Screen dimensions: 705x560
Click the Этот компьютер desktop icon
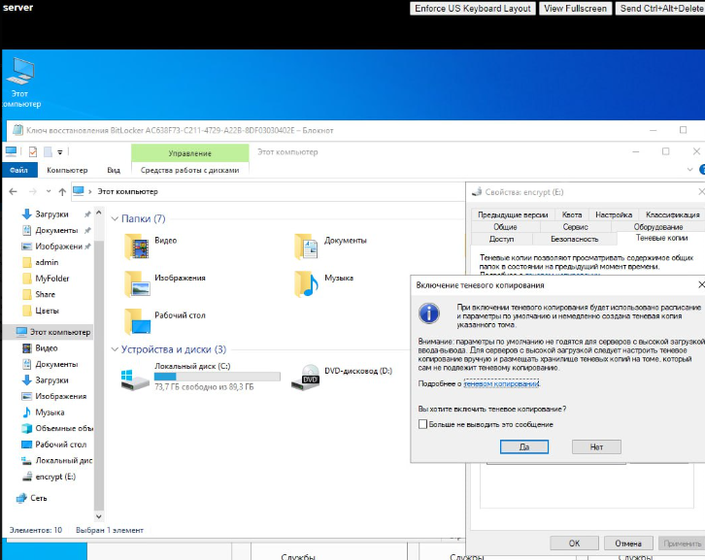19,82
